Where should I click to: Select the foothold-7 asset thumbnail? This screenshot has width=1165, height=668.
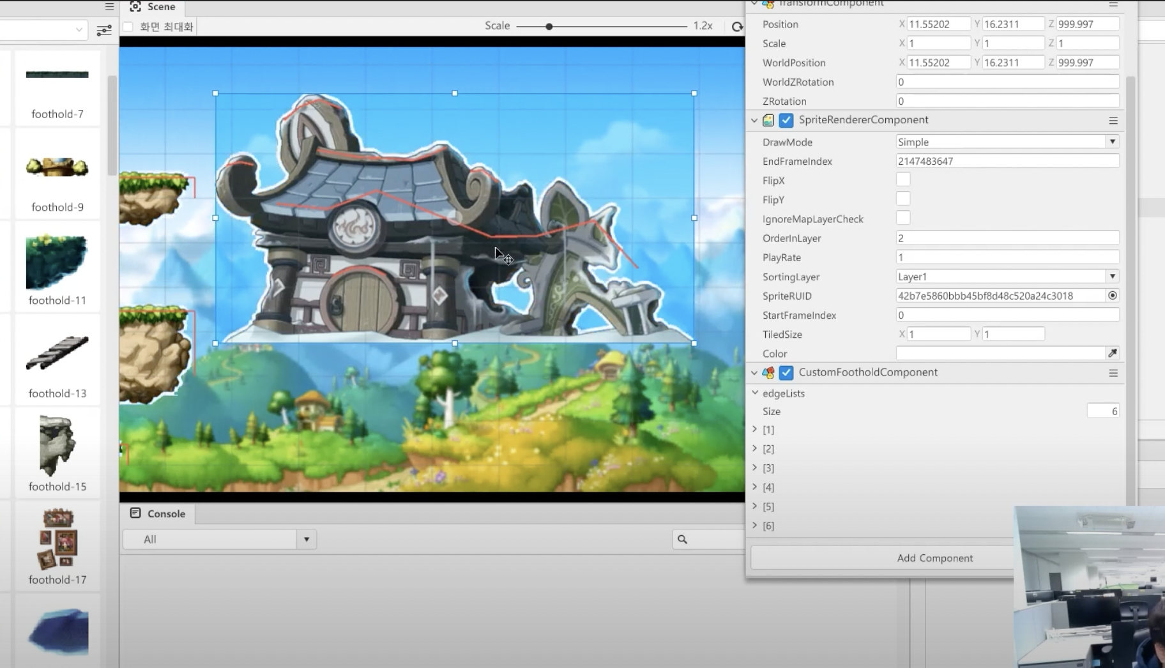(57, 75)
